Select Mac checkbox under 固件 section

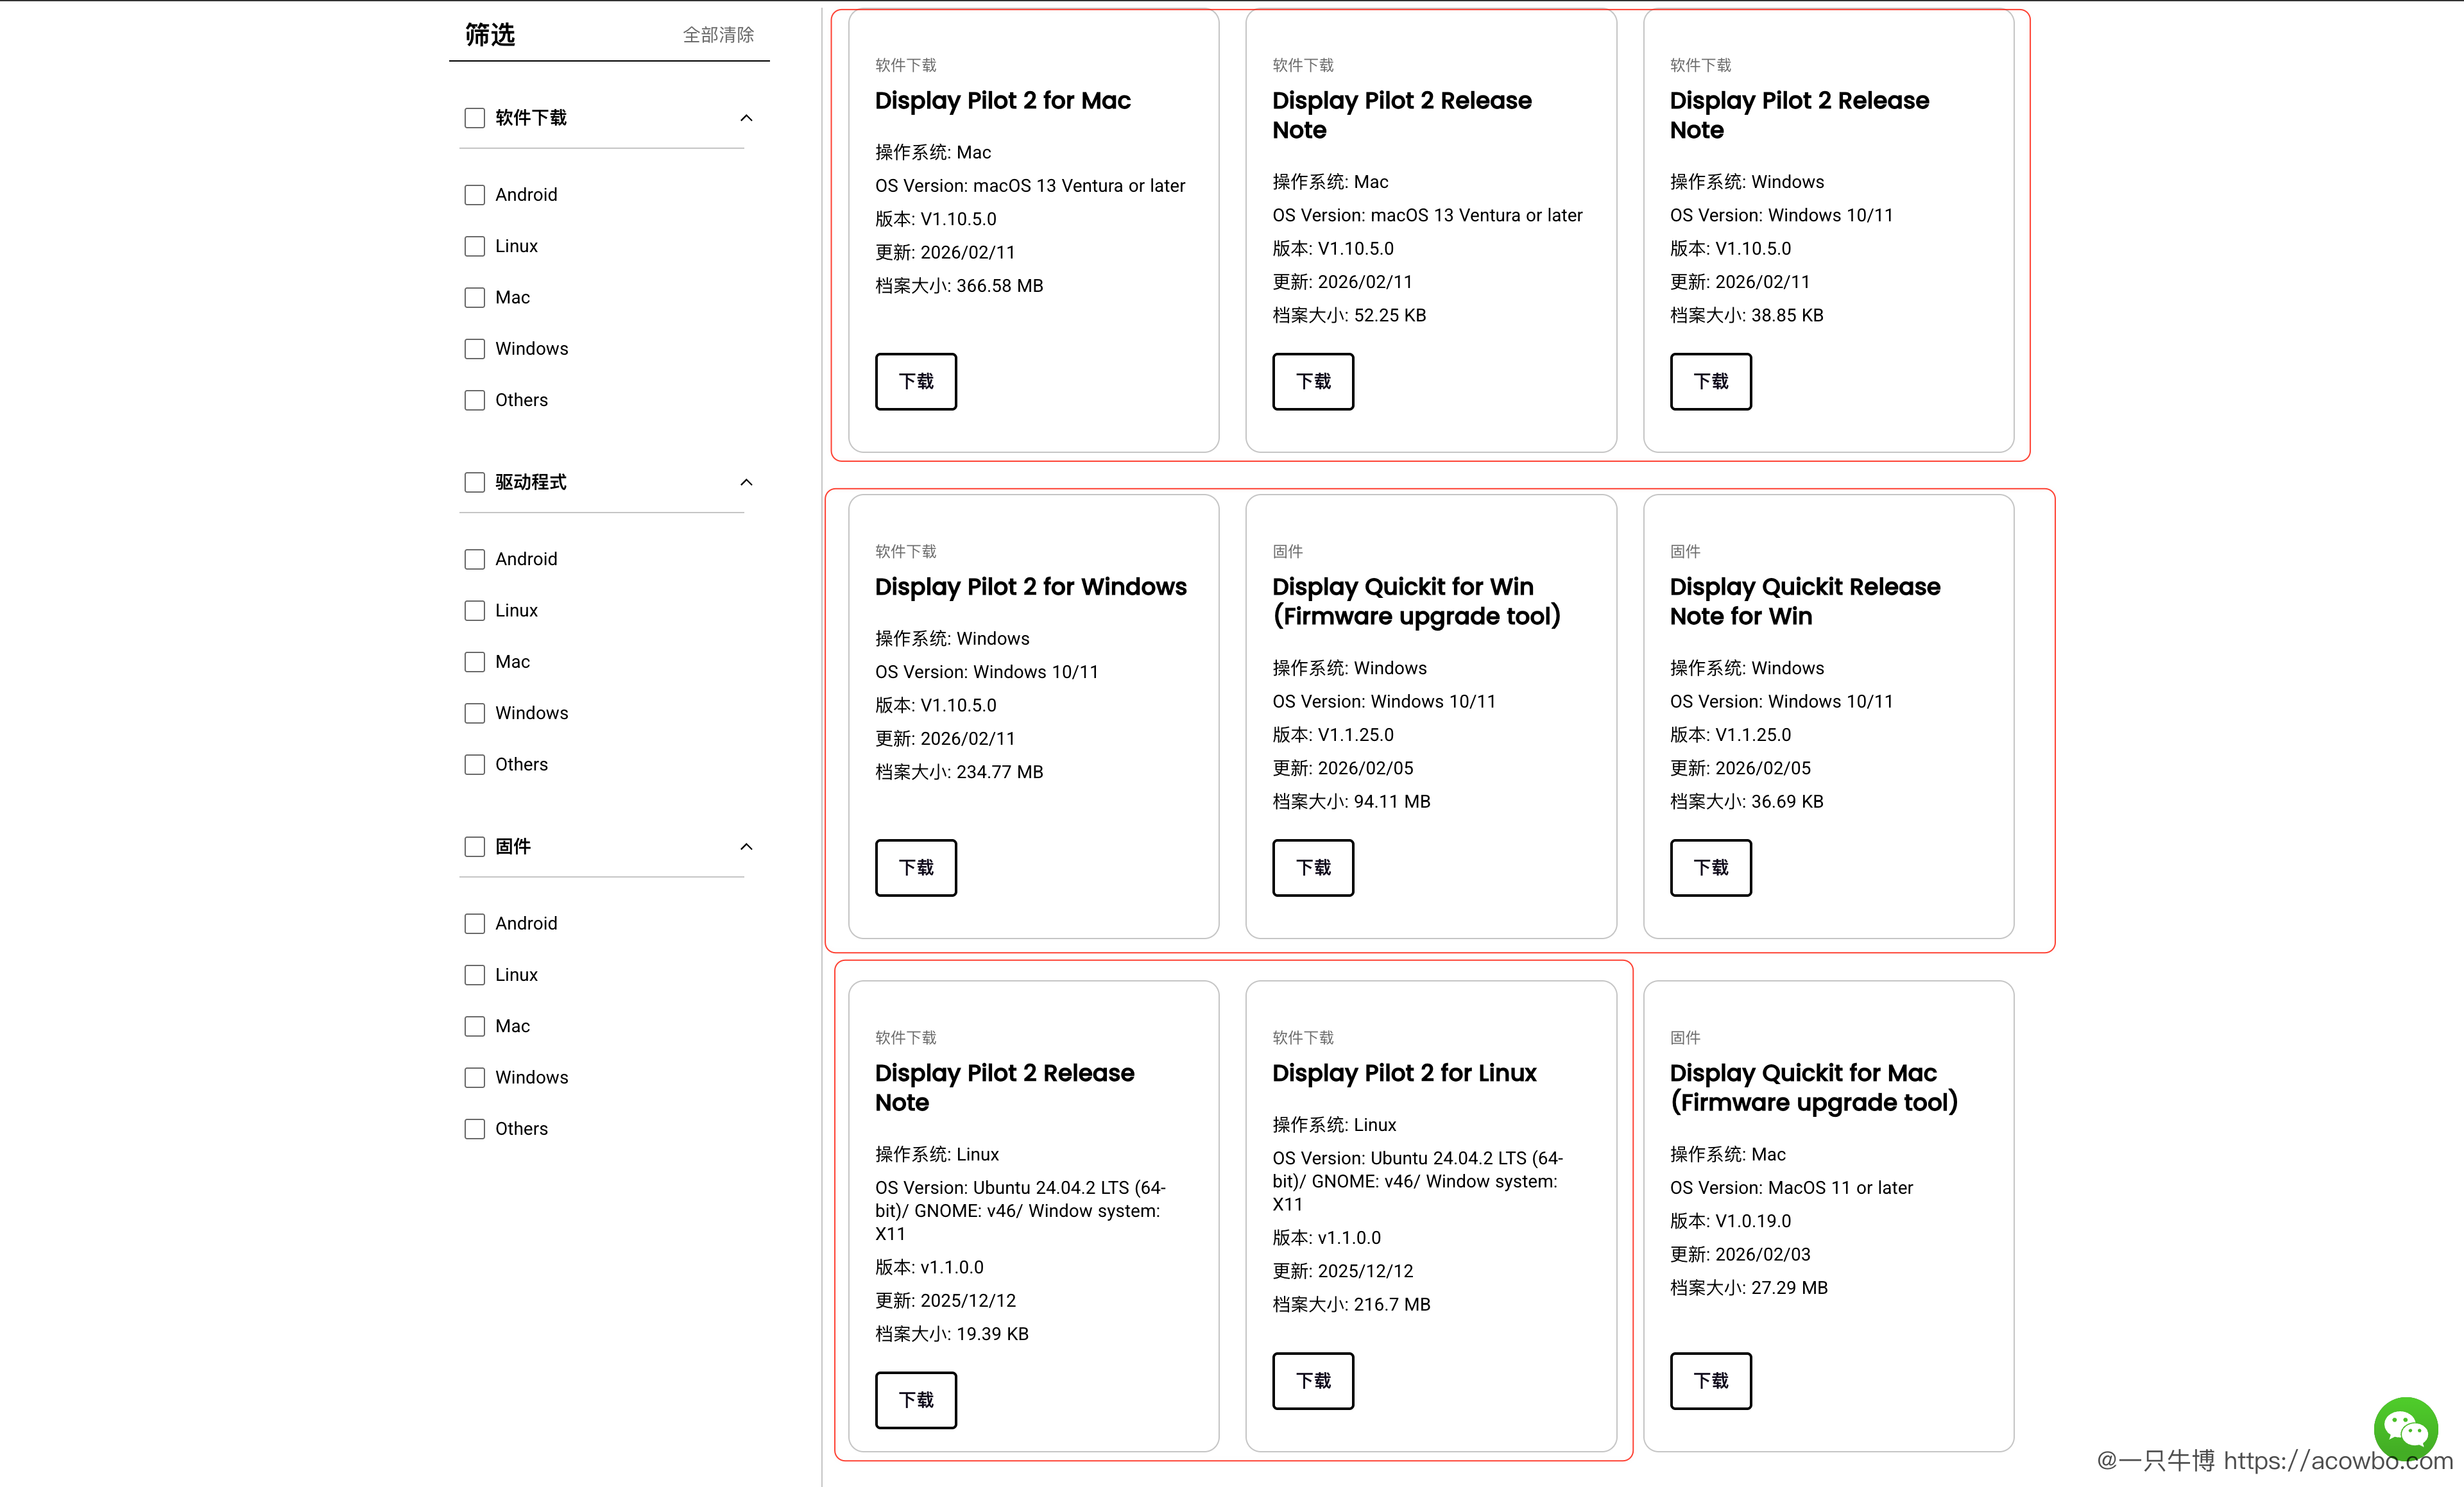coord(474,1026)
